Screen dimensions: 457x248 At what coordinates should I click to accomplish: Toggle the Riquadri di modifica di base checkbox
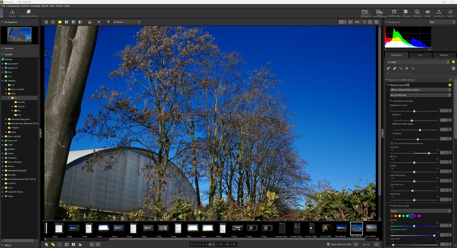click(451, 79)
